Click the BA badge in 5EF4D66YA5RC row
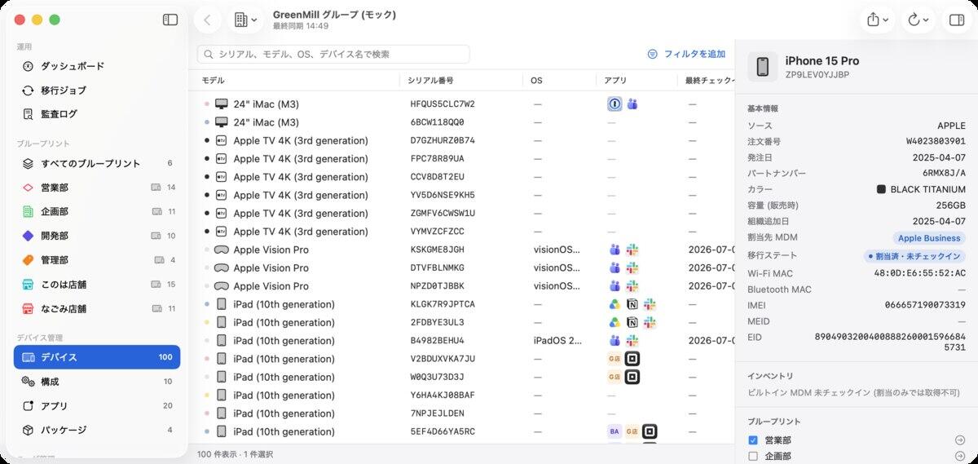The image size is (978, 464). click(x=615, y=431)
